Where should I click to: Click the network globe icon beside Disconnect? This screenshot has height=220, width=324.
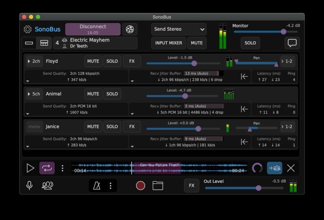coord(130,29)
